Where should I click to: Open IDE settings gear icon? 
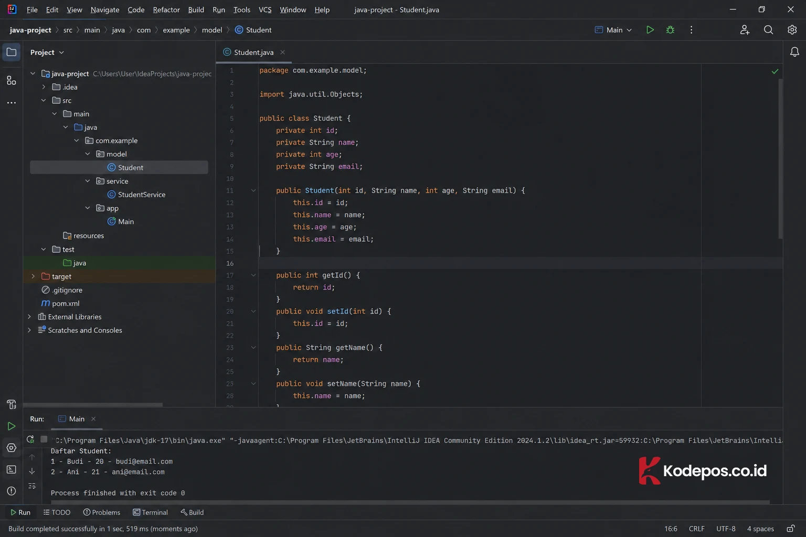[792, 30]
